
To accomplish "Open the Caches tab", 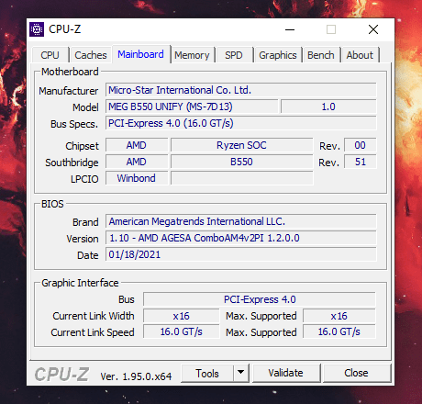I will [x=91, y=55].
